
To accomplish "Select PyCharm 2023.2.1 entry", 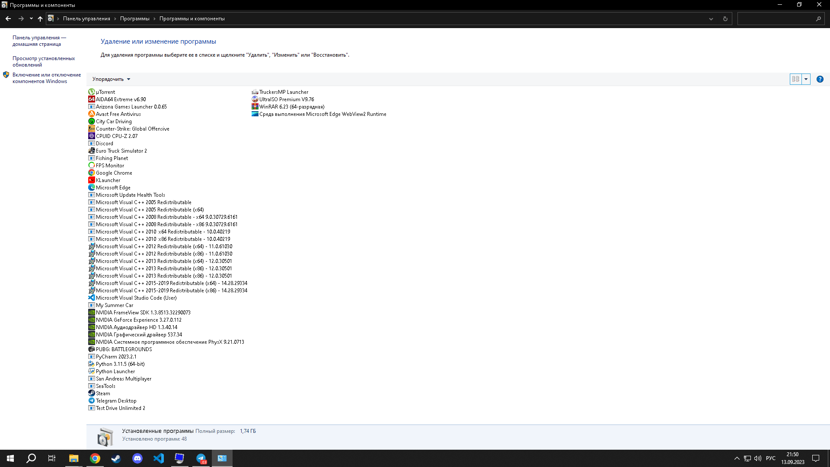I will click(x=112, y=357).
